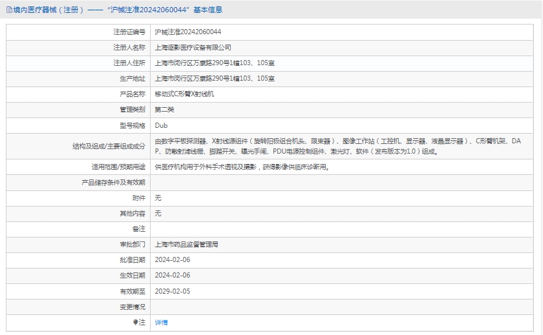Click the bullet icon before the 注 label

(x=136, y=322)
